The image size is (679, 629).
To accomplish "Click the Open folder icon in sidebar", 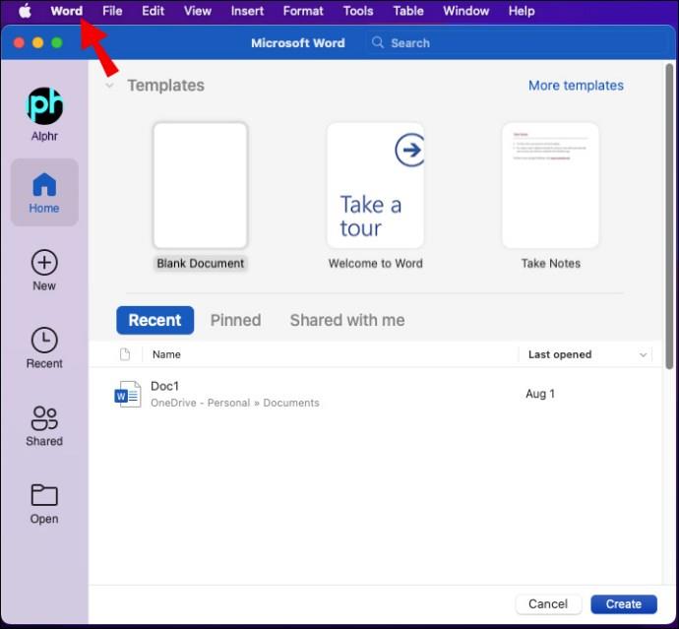I will click(x=44, y=495).
